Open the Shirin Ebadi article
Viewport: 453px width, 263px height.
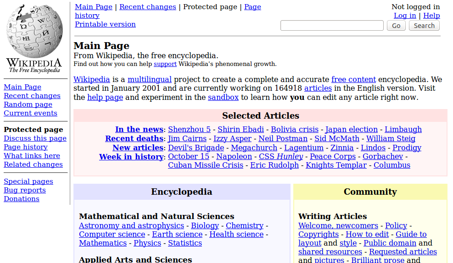pyautogui.click(x=240, y=130)
